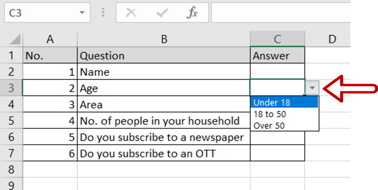Viewport: 378px width, 190px height.
Task: Select column C header
Action: (278, 39)
